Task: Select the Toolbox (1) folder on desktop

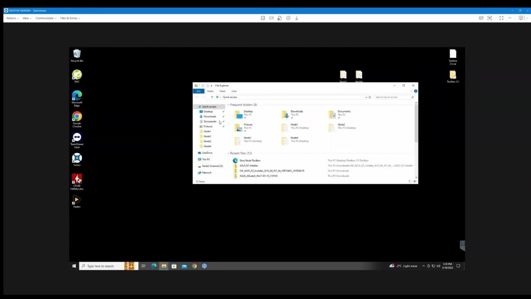Action: (453, 76)
